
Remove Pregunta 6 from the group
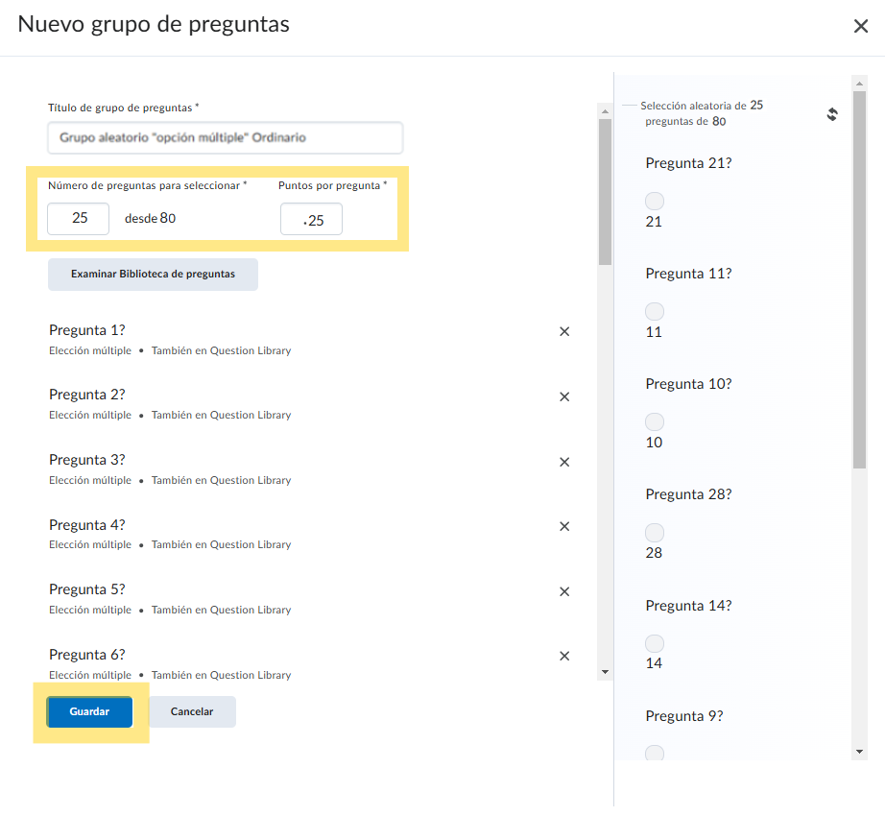564,656
